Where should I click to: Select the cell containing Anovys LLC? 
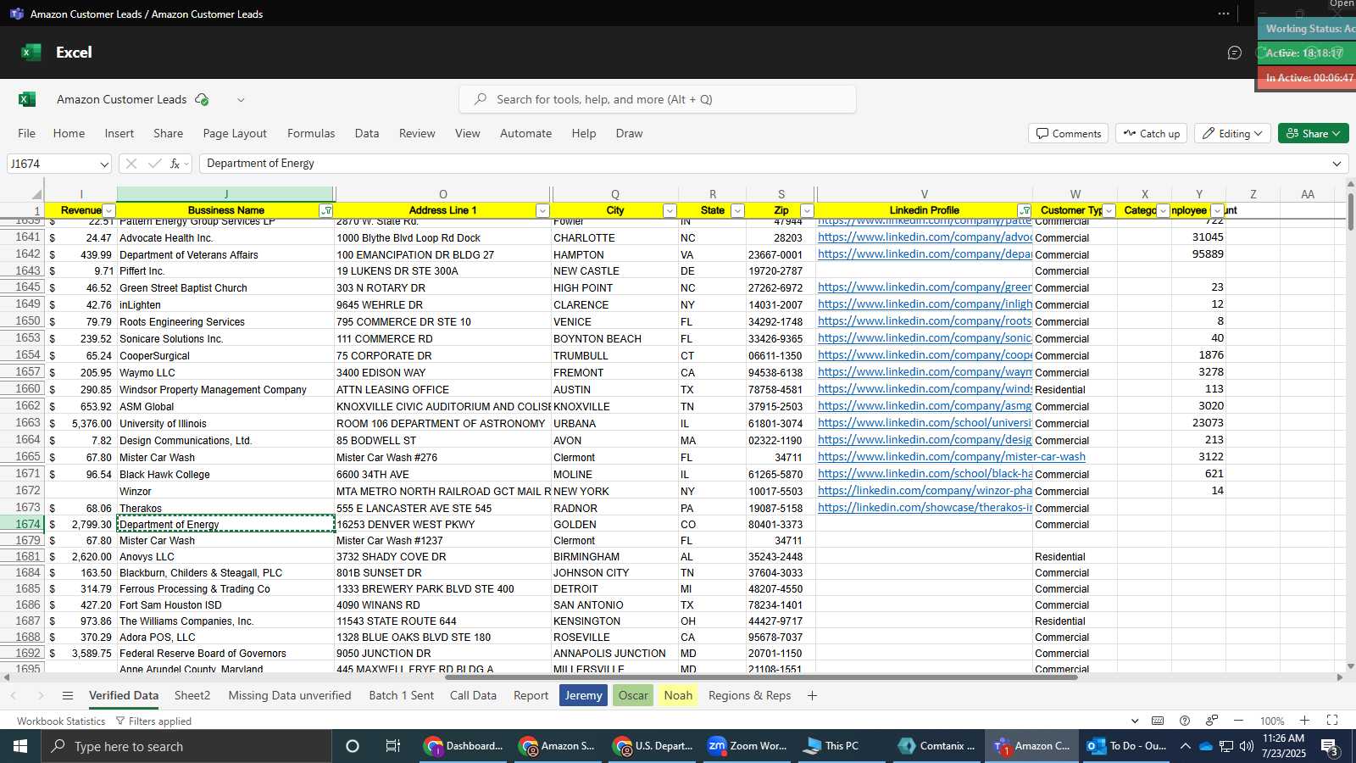coord(225,557)
